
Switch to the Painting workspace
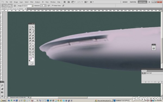pos(133,2)
